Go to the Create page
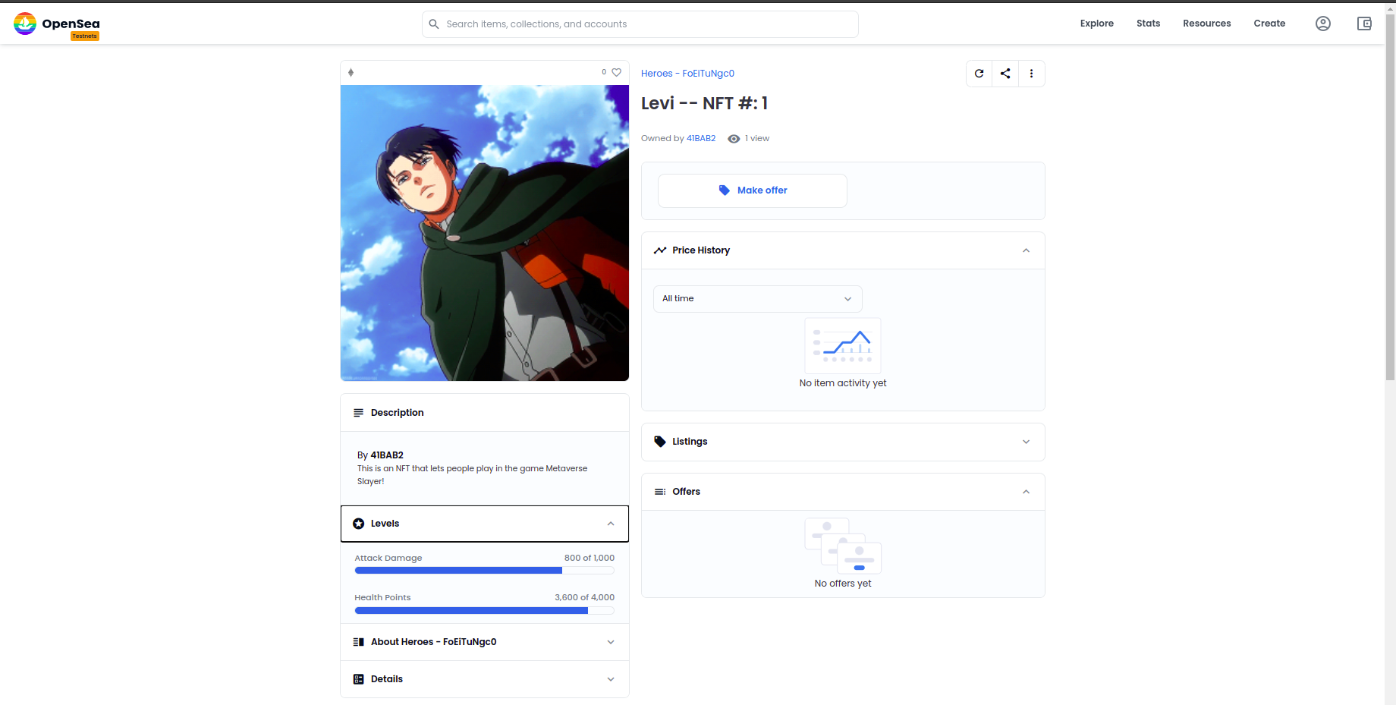 point(1269,24)
